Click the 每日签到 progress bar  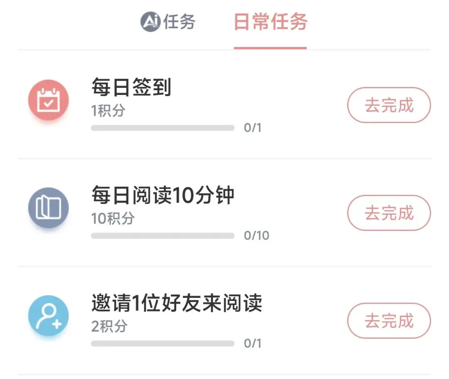(163, 128)
